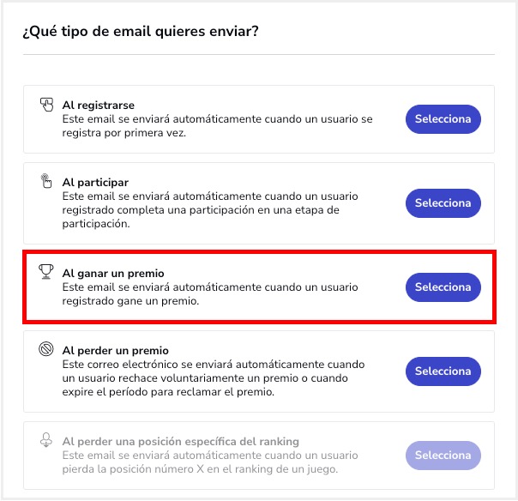Click the Al perder una posición específica del ranking title
This screenshot has width=518, height=501.
[x=180, y=442]
